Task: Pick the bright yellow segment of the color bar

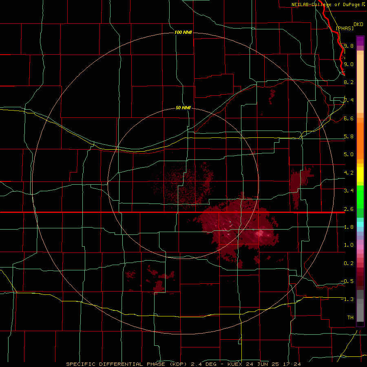Action: click(360, 175)
